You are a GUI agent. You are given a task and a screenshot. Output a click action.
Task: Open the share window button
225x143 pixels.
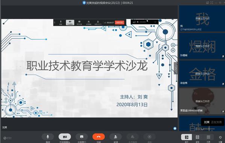coord(82,137)
